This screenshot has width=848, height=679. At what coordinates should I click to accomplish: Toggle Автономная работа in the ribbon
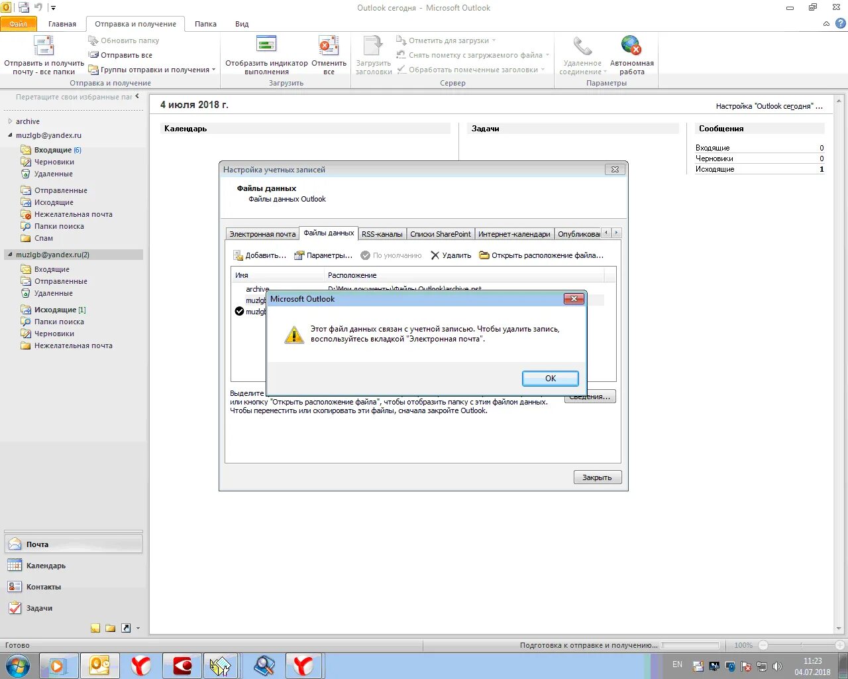tap(631, 56)
